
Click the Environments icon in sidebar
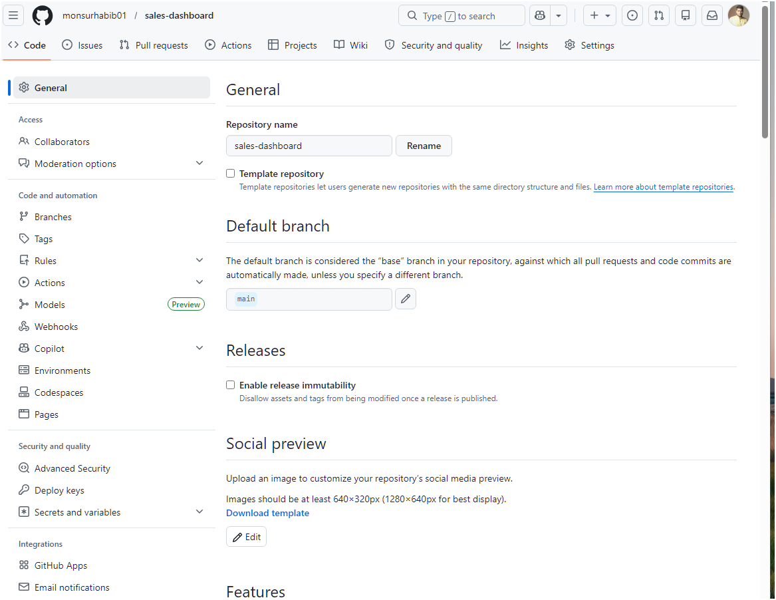pos(24,370)
